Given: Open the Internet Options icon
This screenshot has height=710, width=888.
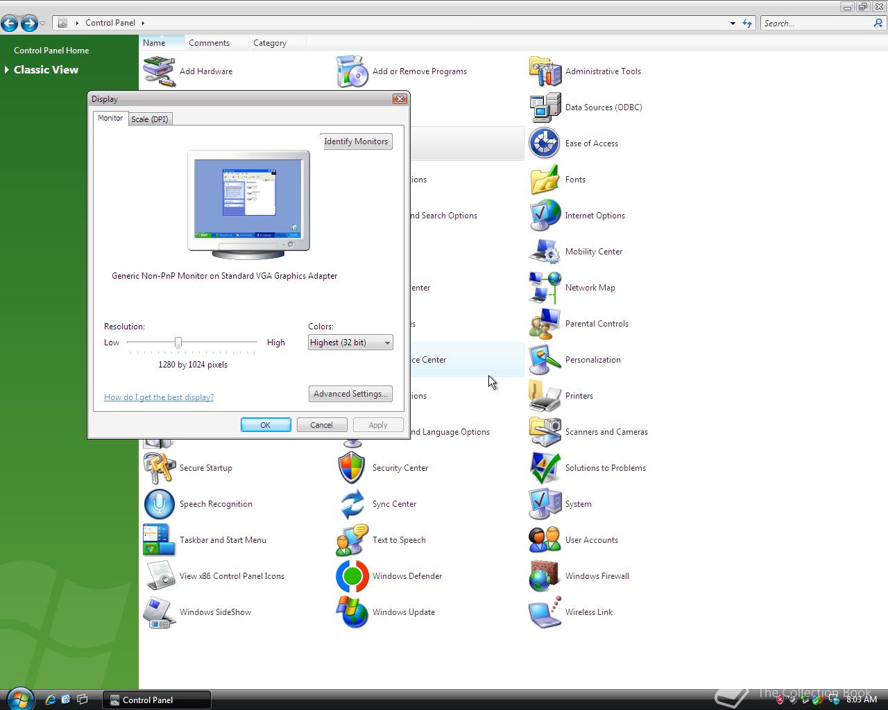Looking at the screenshot, I should (545, 216).
